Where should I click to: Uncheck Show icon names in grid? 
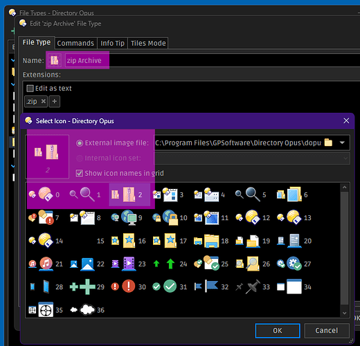(80, 173)
